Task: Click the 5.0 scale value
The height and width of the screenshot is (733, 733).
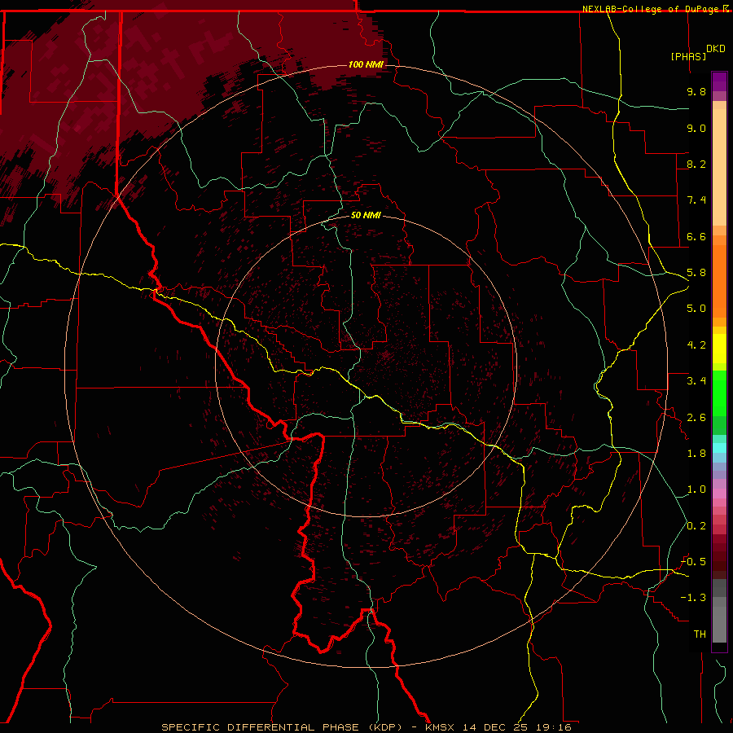Action: coord(696,309)
